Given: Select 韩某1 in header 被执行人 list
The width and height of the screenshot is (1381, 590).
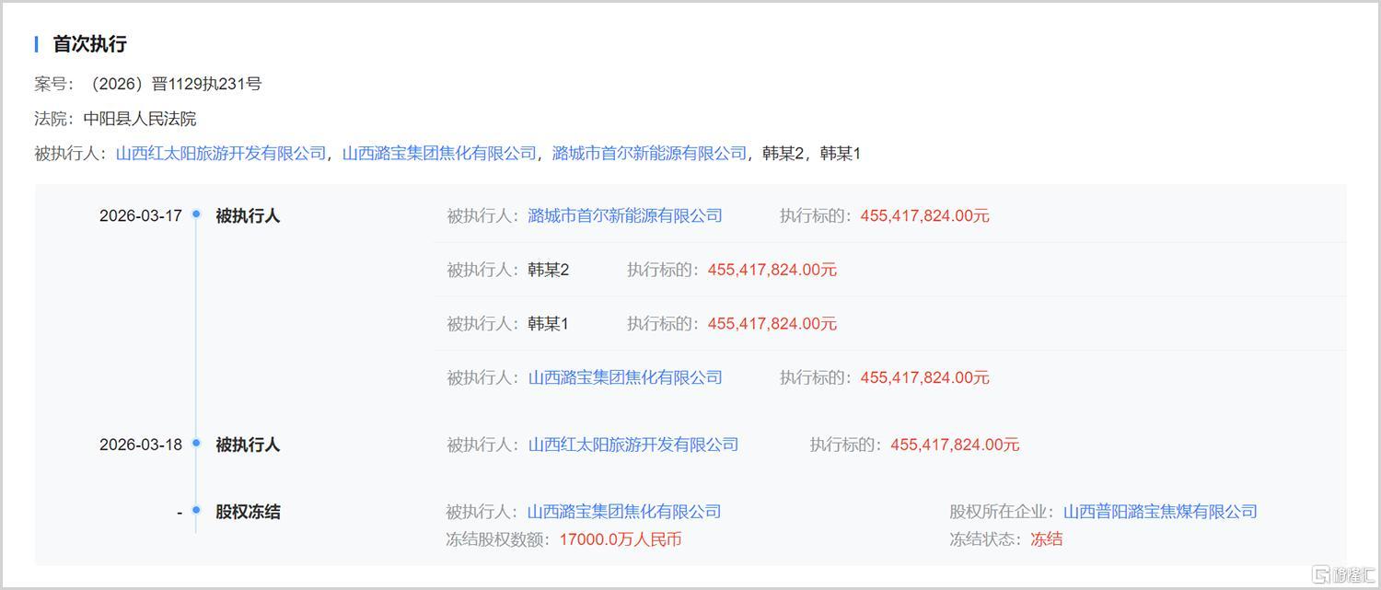Looking at the screenshot, I should pos(841,154).
